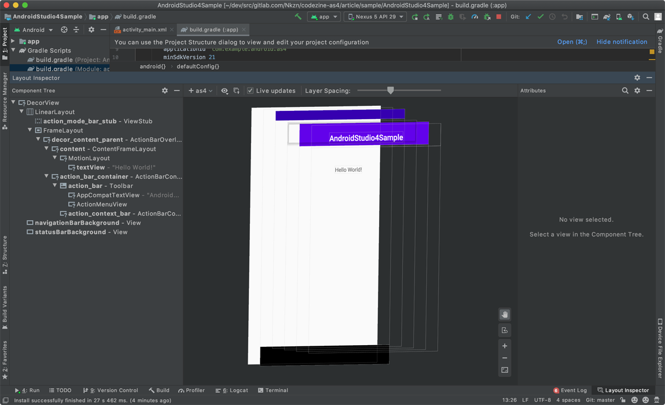The image size is (665, 405).
Task: Zoom out with the minus button
Action: click(x=504, y=358)
